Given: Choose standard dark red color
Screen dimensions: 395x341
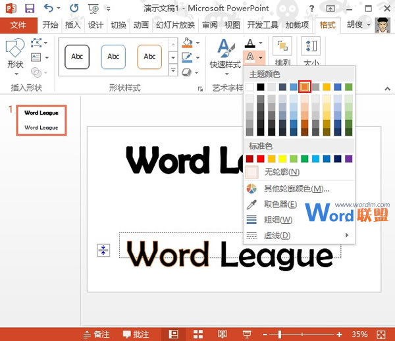Looking at the screenshot, I should click(x=250, y=159).
